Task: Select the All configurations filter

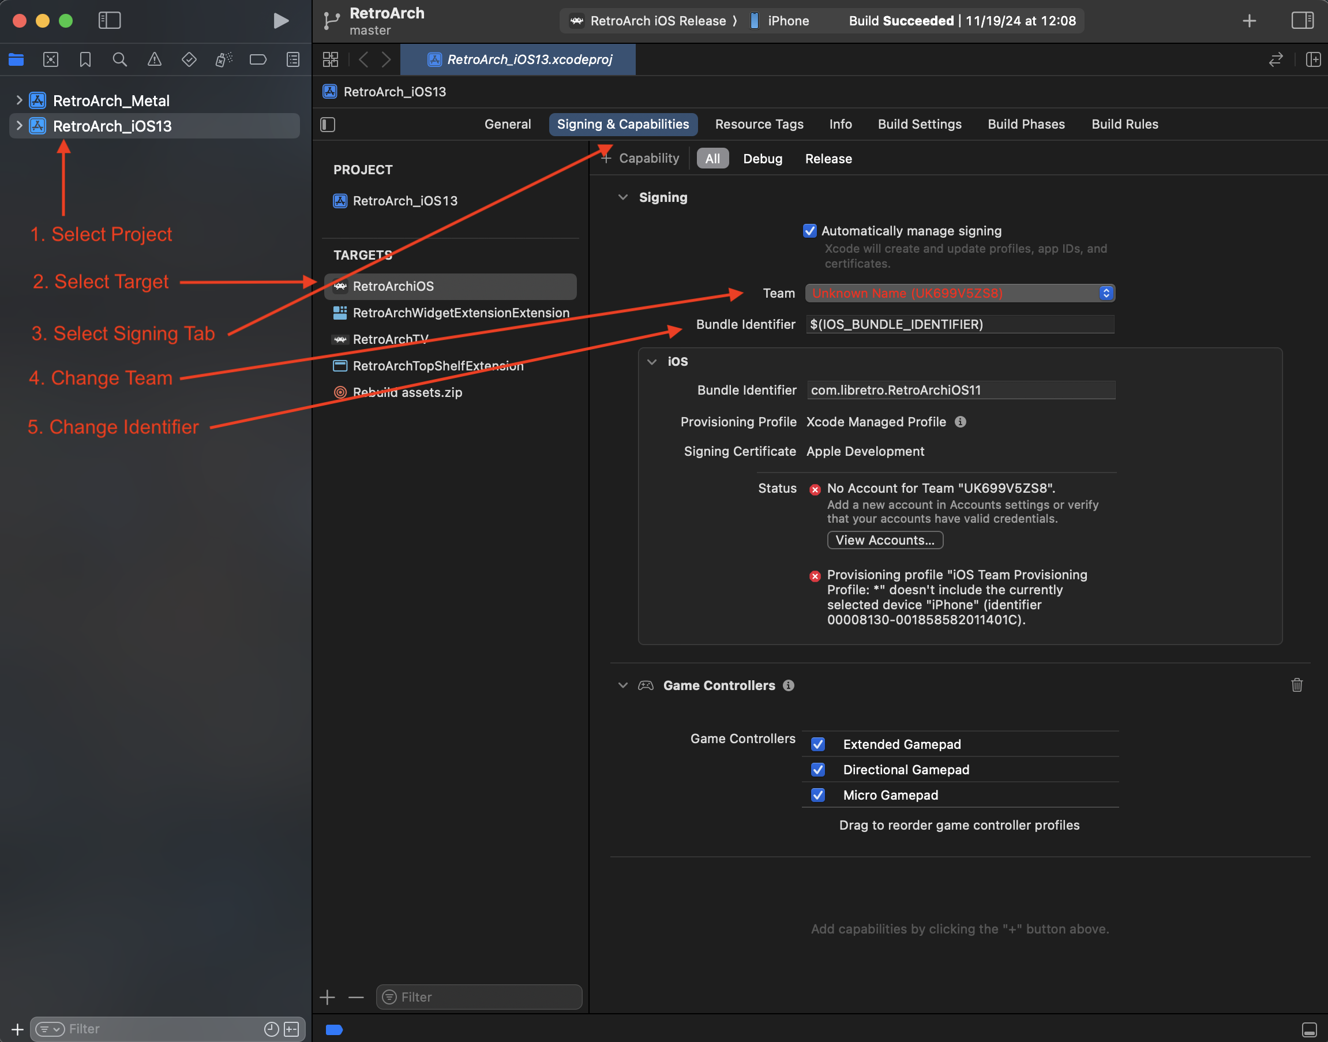Action: [x=712, y=159]
